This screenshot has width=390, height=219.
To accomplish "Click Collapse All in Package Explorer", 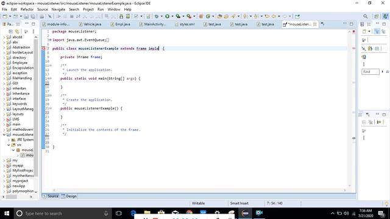I will tap(11, 32).
